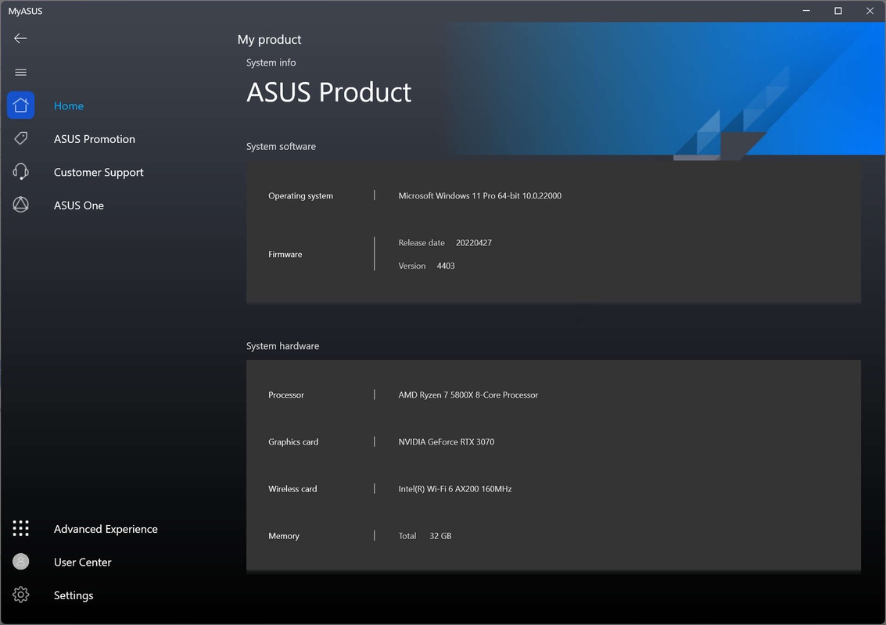Select the Home menu label
886x625 pixels.
pos(69,106)
